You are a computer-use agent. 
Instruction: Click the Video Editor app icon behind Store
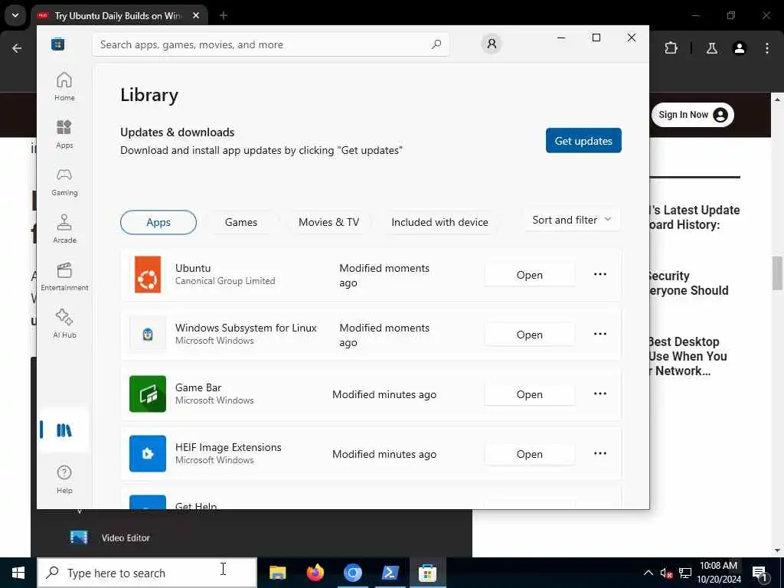click(x=79, y=537)
